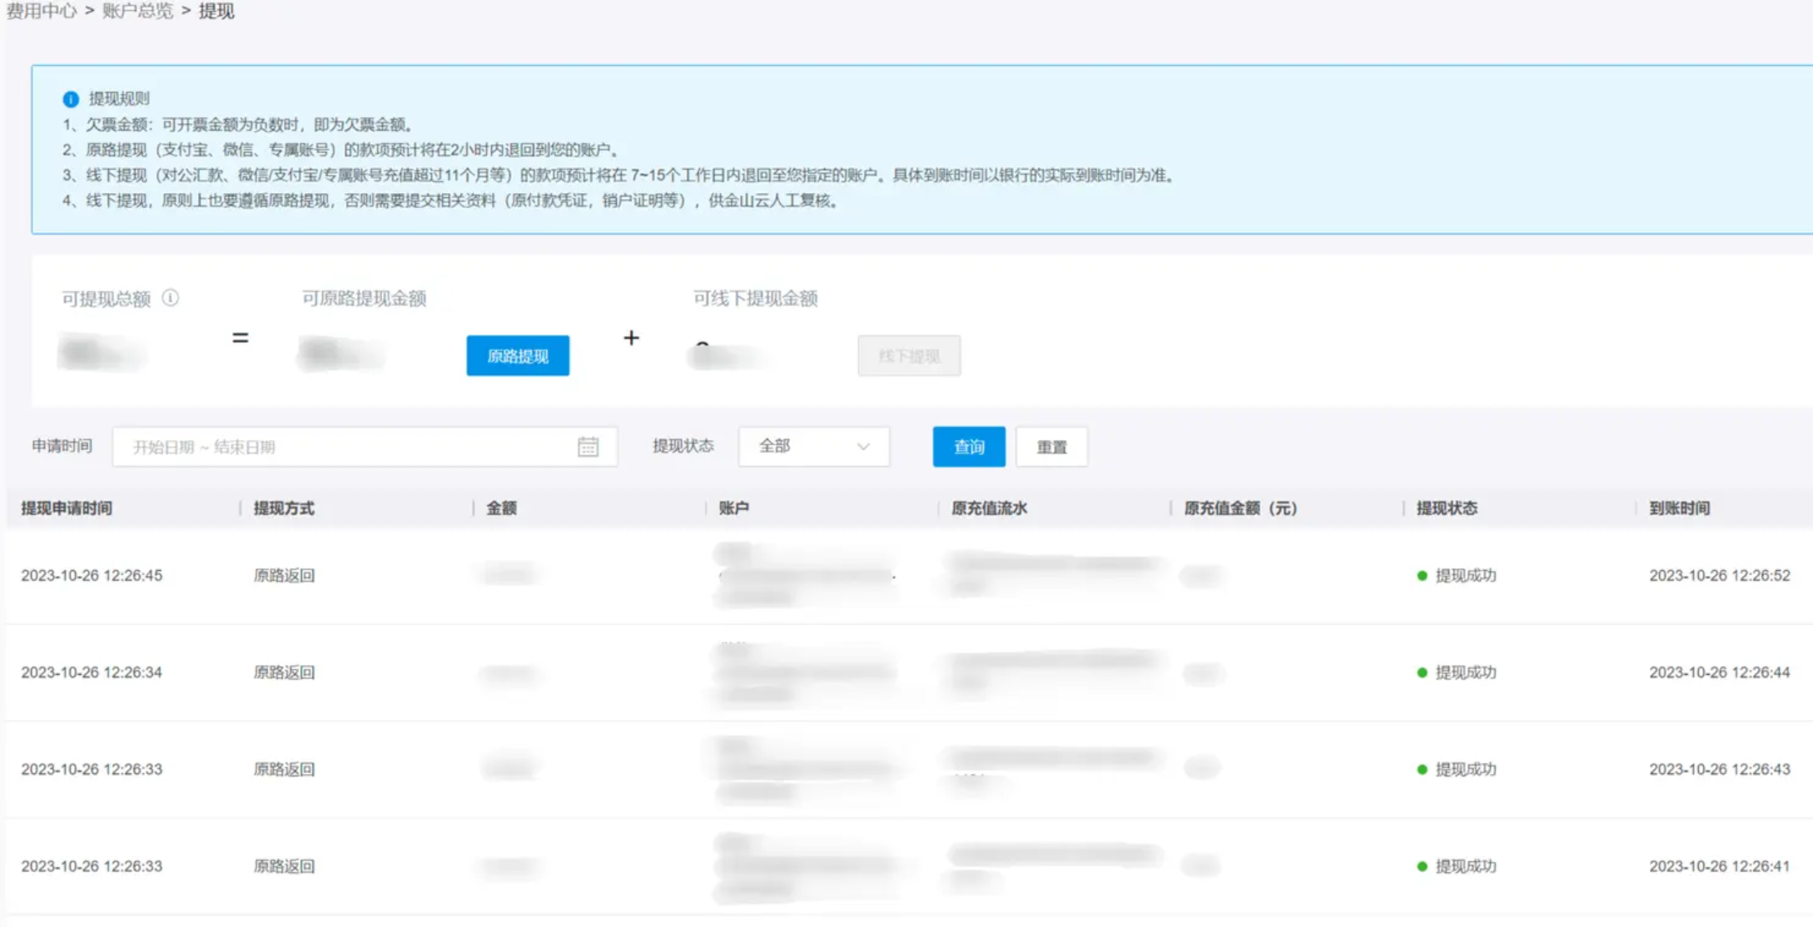This screenshot has height=927, width=1813.
Task: Click the chevron arrow in 全部 selector
Action: coord(863,447)
